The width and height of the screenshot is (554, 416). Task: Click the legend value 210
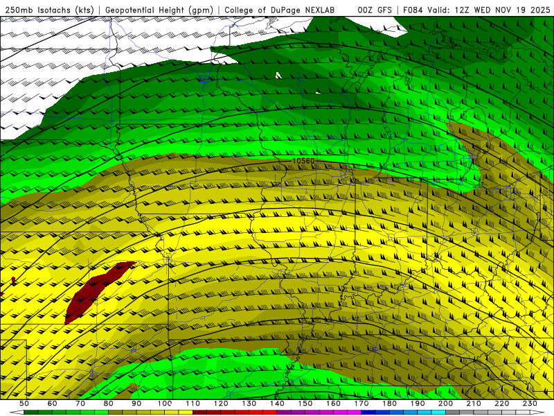pyautogui.click(x=474, y=404)
